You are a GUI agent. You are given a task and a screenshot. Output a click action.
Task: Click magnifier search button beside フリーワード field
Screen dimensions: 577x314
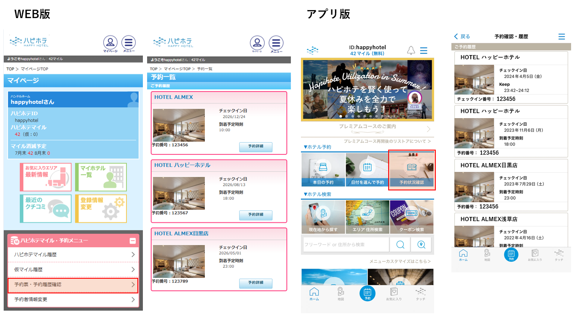click(x=400, y=245)
